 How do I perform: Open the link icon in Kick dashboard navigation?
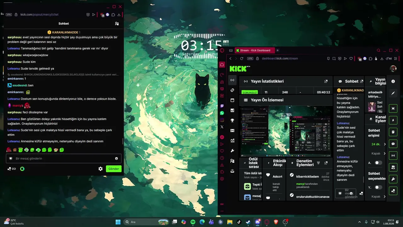[x=232, y=90]
